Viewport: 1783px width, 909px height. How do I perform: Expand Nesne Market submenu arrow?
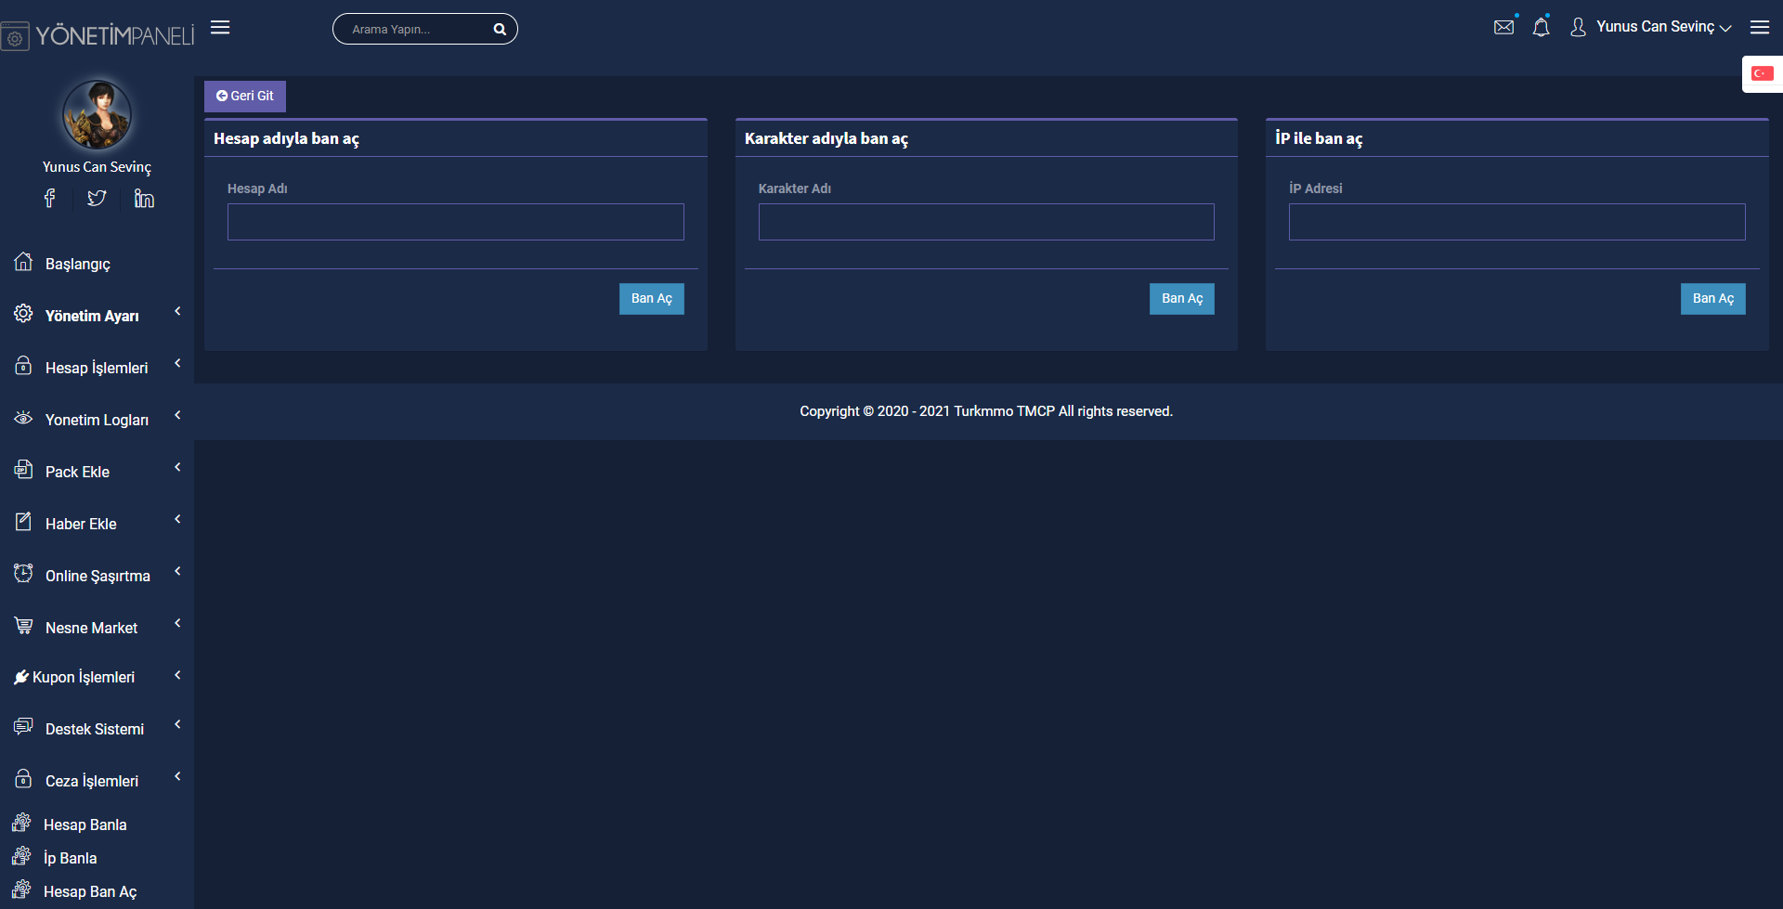click(177, 623)
